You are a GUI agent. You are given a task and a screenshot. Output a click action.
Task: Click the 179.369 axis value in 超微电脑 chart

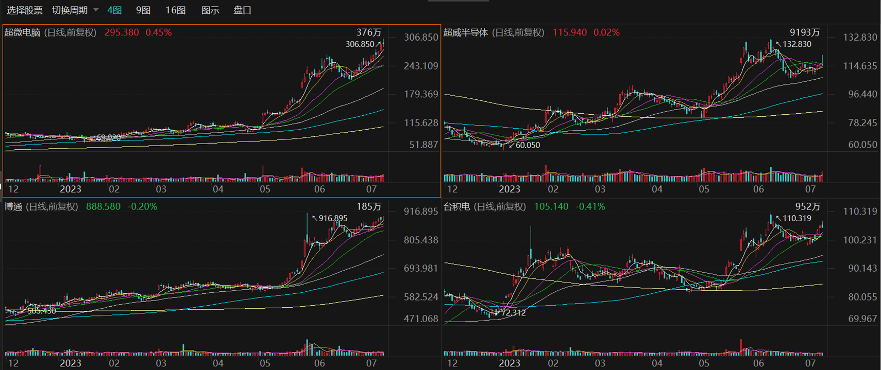421,94
